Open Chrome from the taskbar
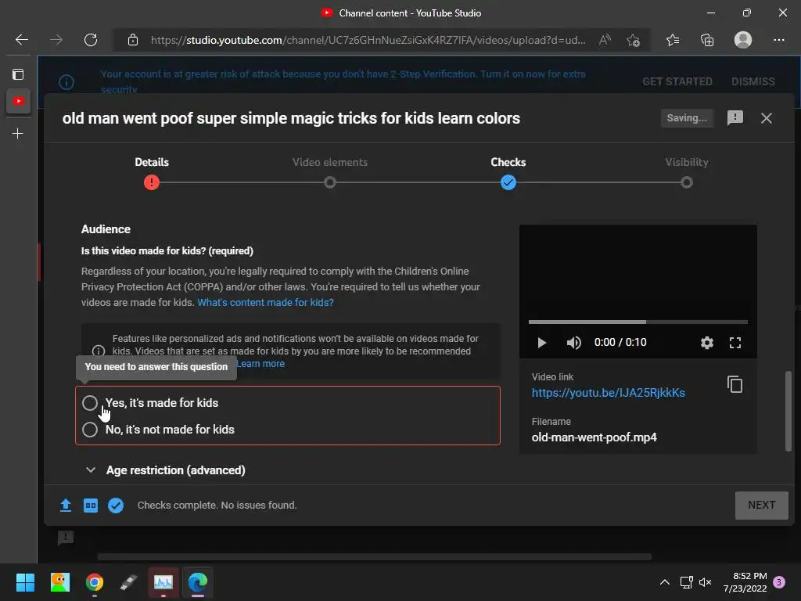The width and height of the screenshot is (801, 601). click(95, 582)
